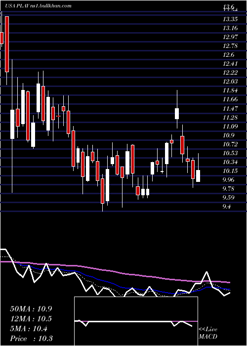Screen dimensions: 247x346
Task: Click the 12MA : 10.5 reading
Action: pos(31,319)
